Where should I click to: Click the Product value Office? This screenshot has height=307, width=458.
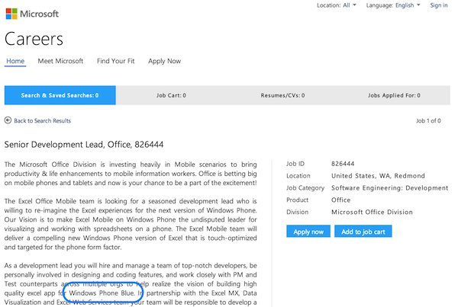[341, 200]
